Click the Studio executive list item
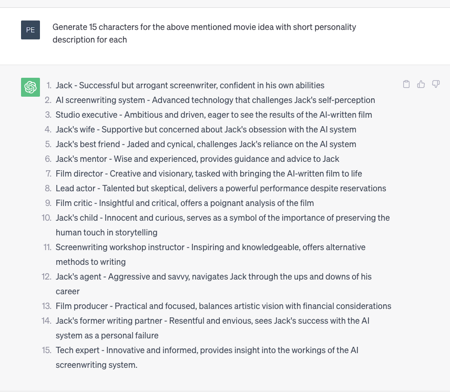Viewport: 450px width, 392px height. (214, 115)
